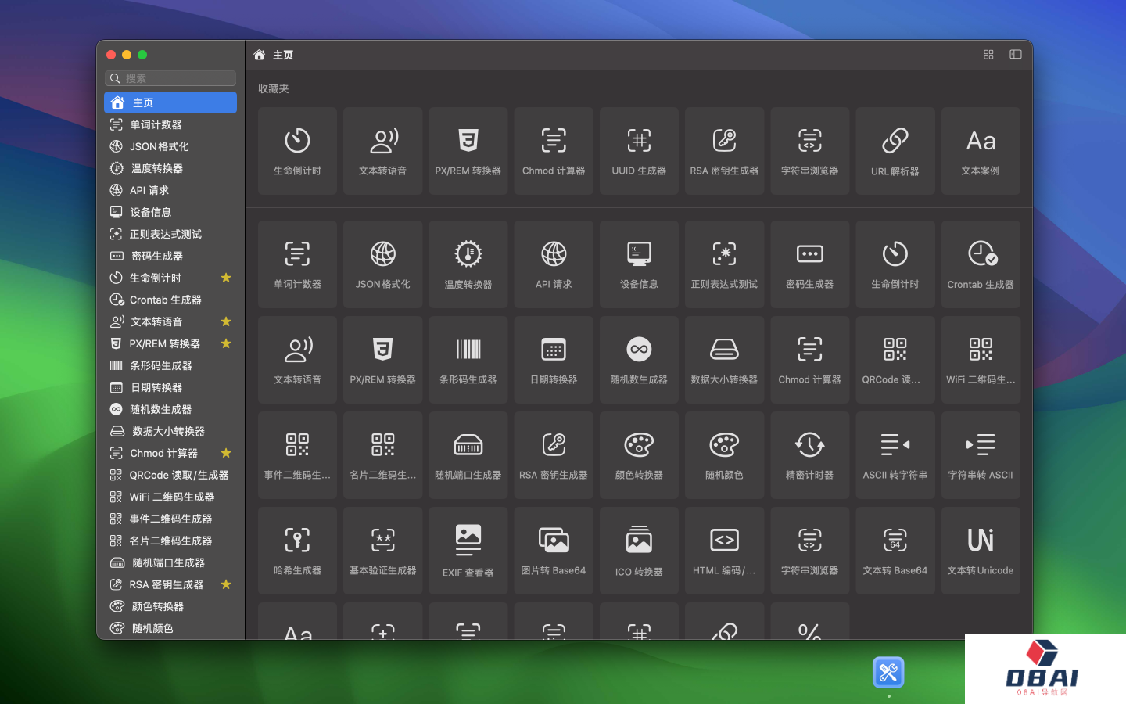Open the 随机数生成器 tile in the grid
This screenshot has width=1126, height=704.
[x=639, y=360]
